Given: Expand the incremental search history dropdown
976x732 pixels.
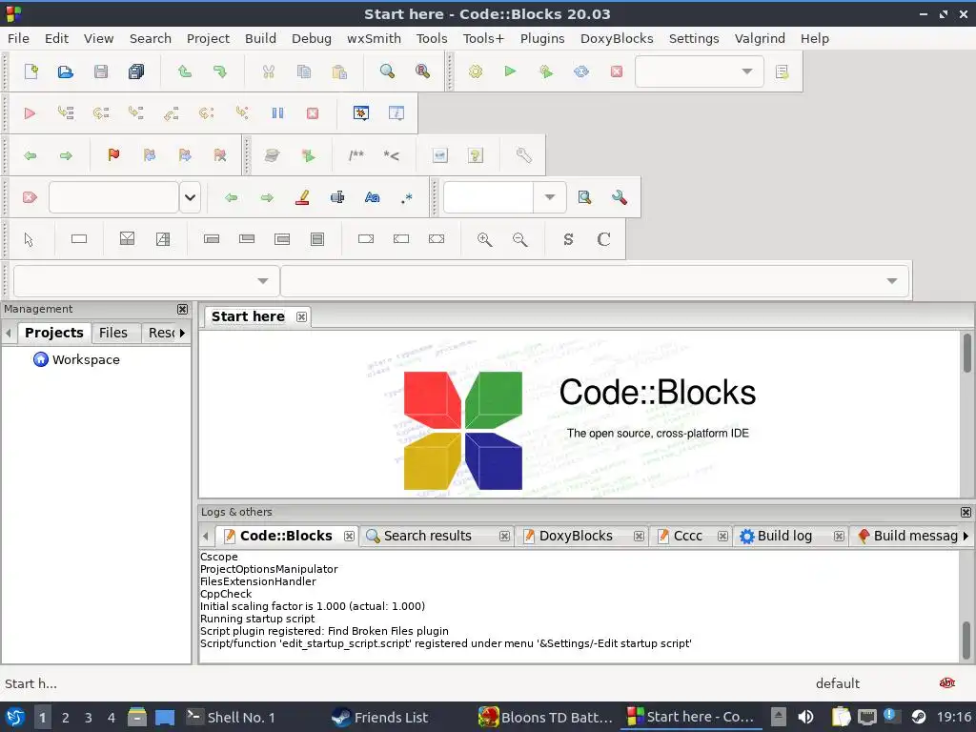Looking at the screenshot, I should point(190,197).
